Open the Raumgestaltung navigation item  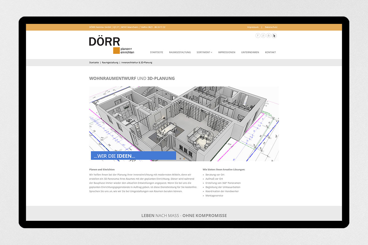click(180, 52)
